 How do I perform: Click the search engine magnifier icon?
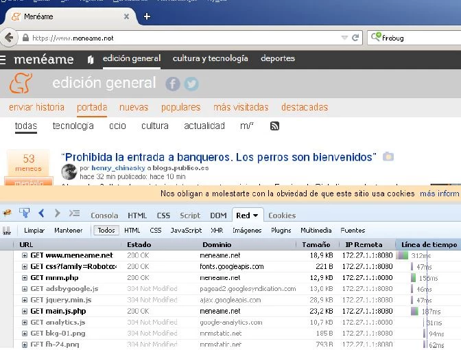[375, 37]
